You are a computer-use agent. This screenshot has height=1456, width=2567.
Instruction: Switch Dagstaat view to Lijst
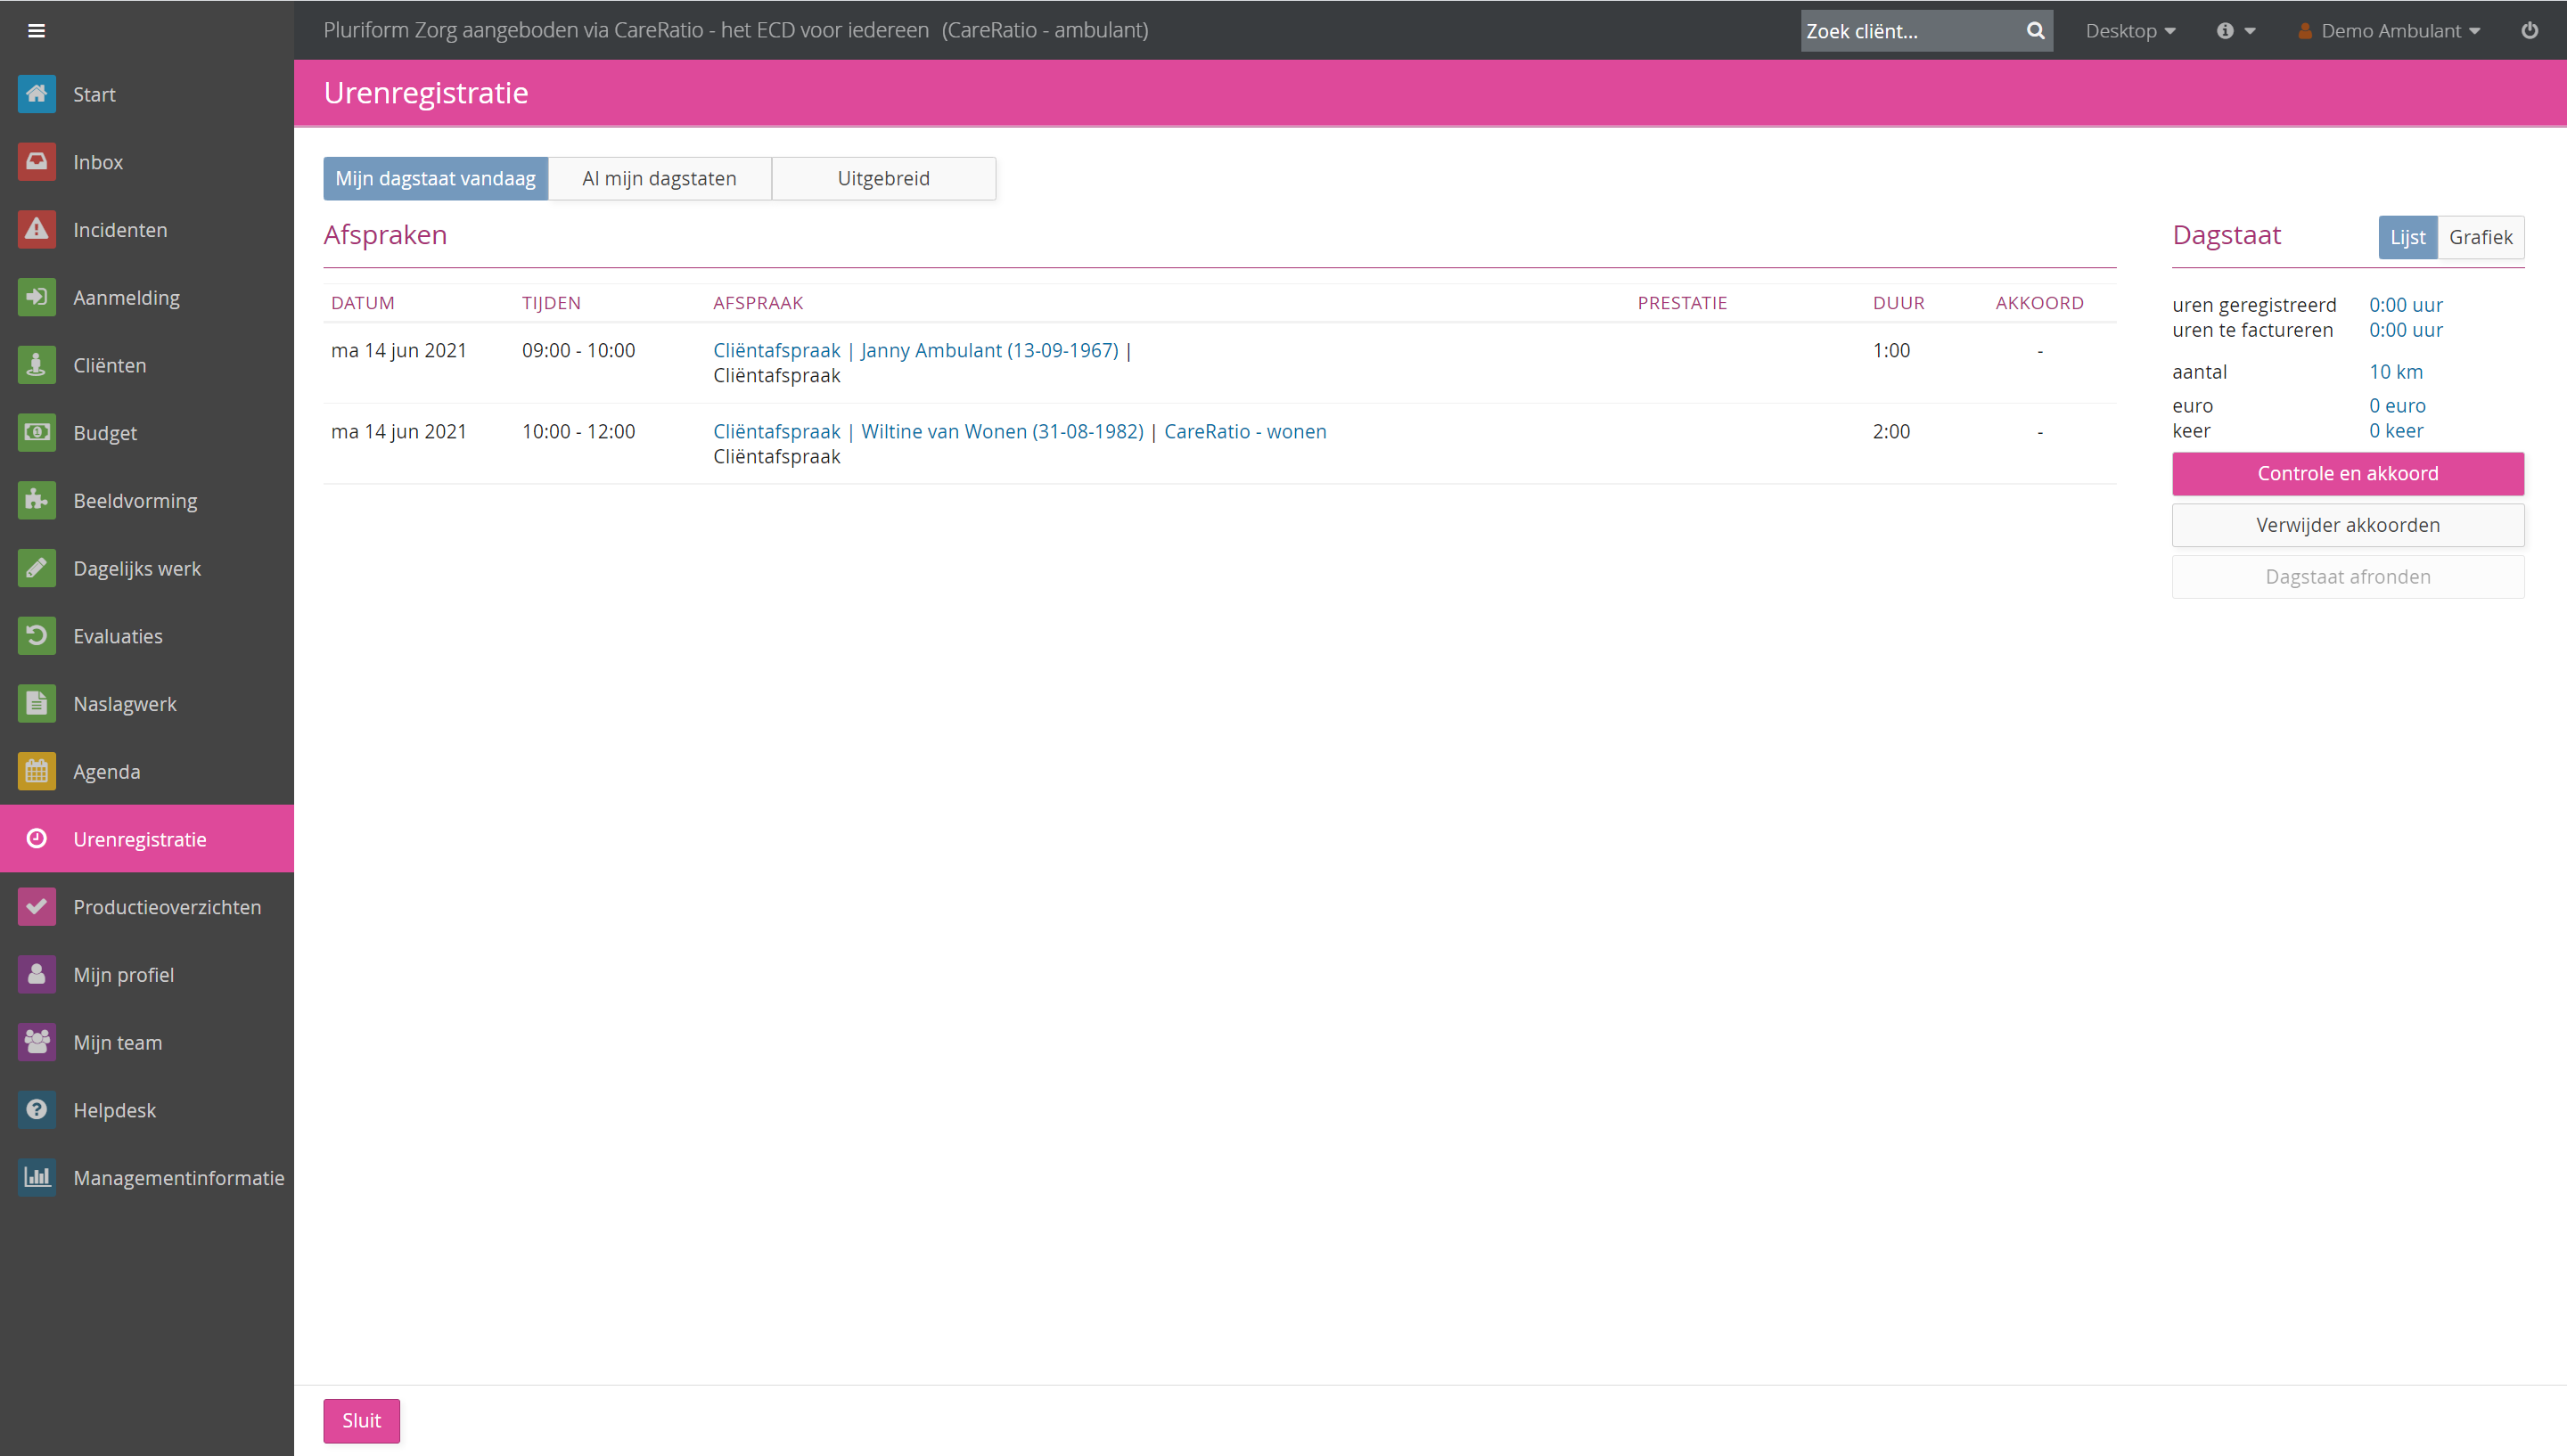(2407, 238)
